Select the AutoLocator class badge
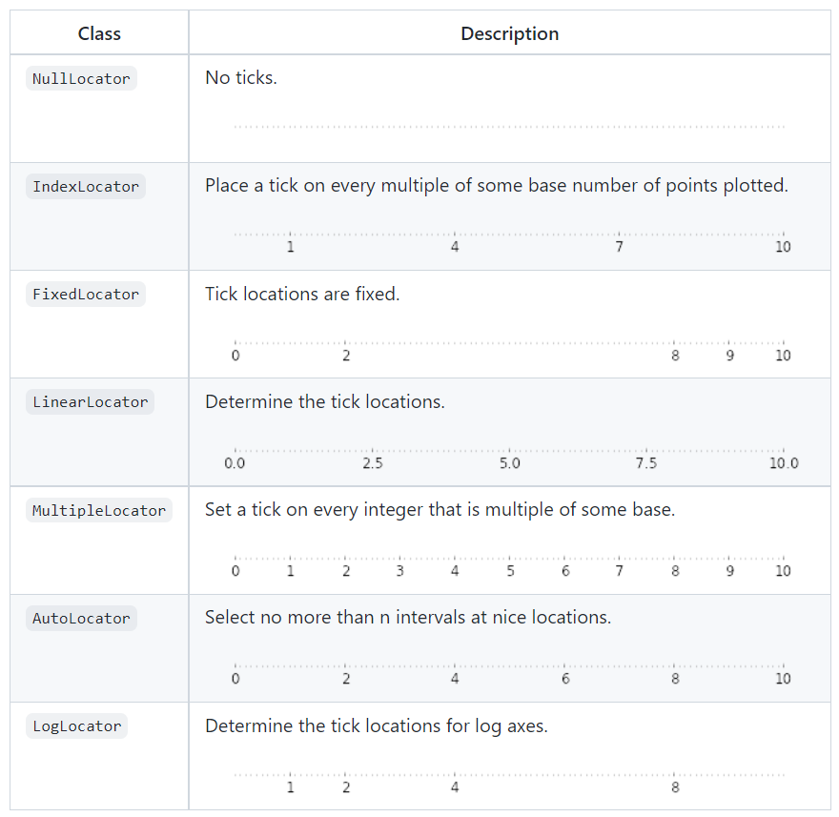This screenshot has width=839, height=817. (x=81, y=618)
